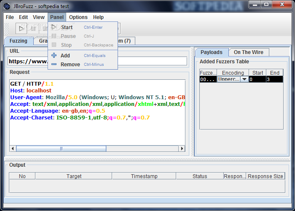Click the Start play icon in Panel menu
295x211 pixels.
click(x=54, y=27)
